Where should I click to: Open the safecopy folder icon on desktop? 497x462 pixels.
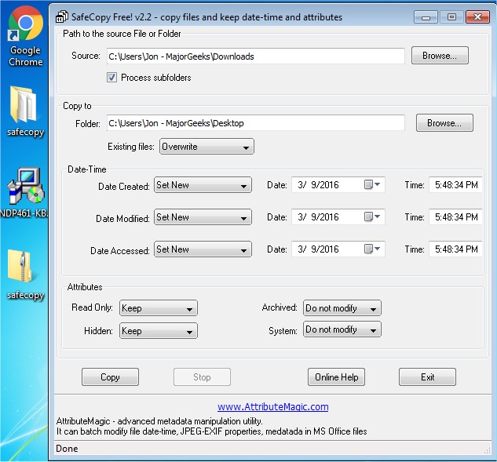[25, 111]
